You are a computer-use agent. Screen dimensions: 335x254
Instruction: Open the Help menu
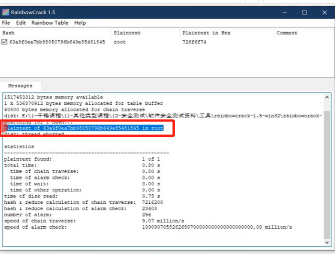80,22
